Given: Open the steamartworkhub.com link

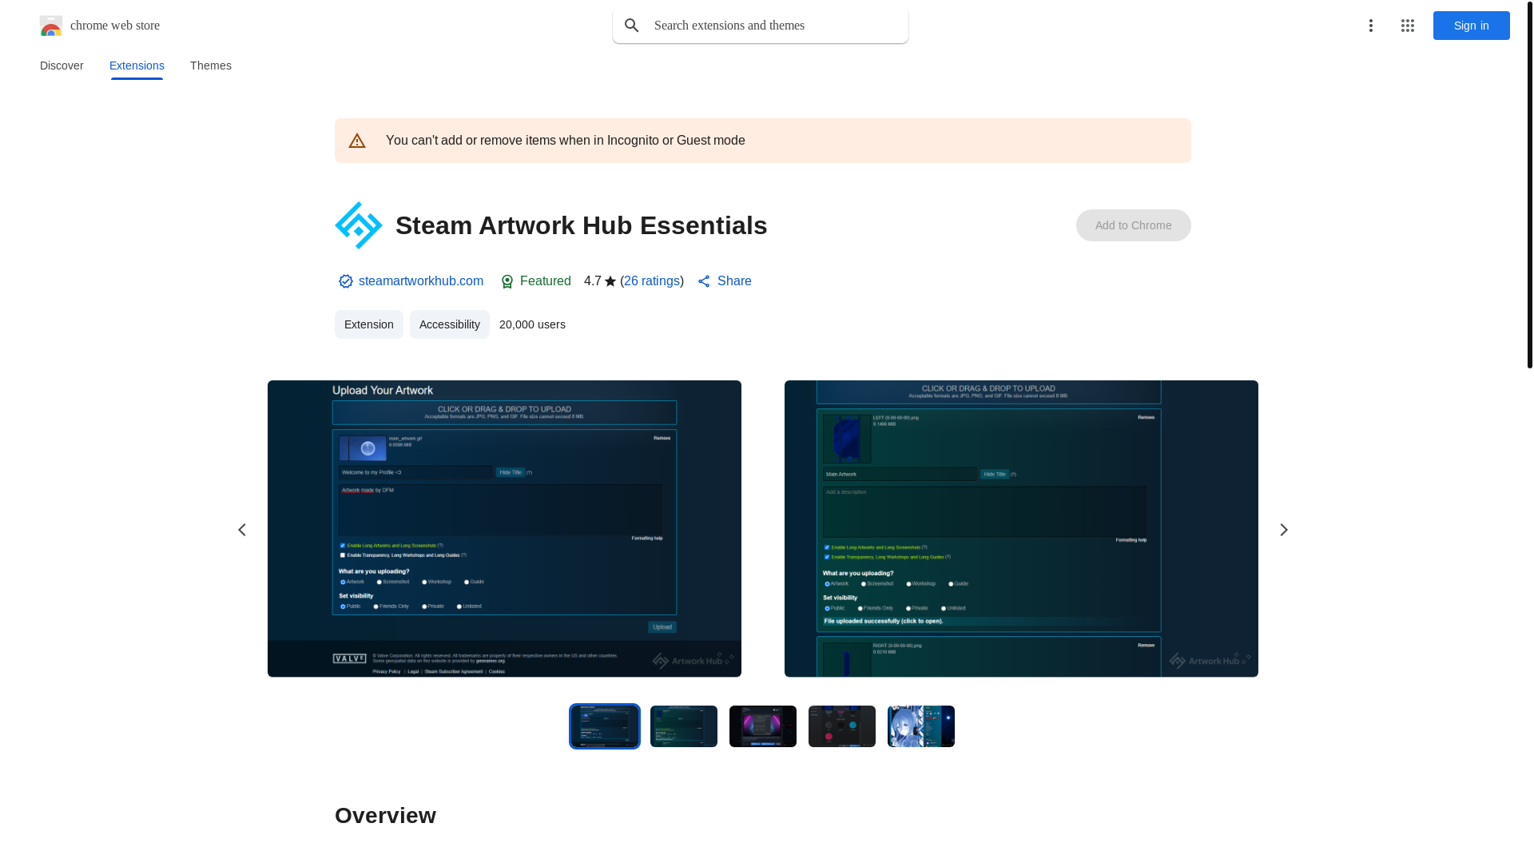Looking at the screenshot, I should [421, 281].
